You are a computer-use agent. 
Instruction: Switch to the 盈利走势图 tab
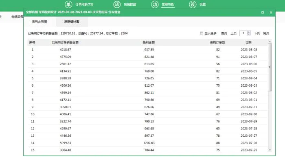(39, 22)
